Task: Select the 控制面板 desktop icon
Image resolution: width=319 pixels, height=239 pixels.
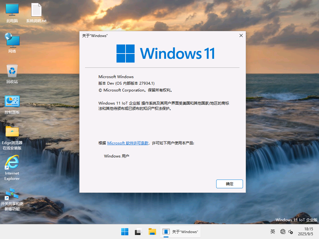Action: [12, 105]
